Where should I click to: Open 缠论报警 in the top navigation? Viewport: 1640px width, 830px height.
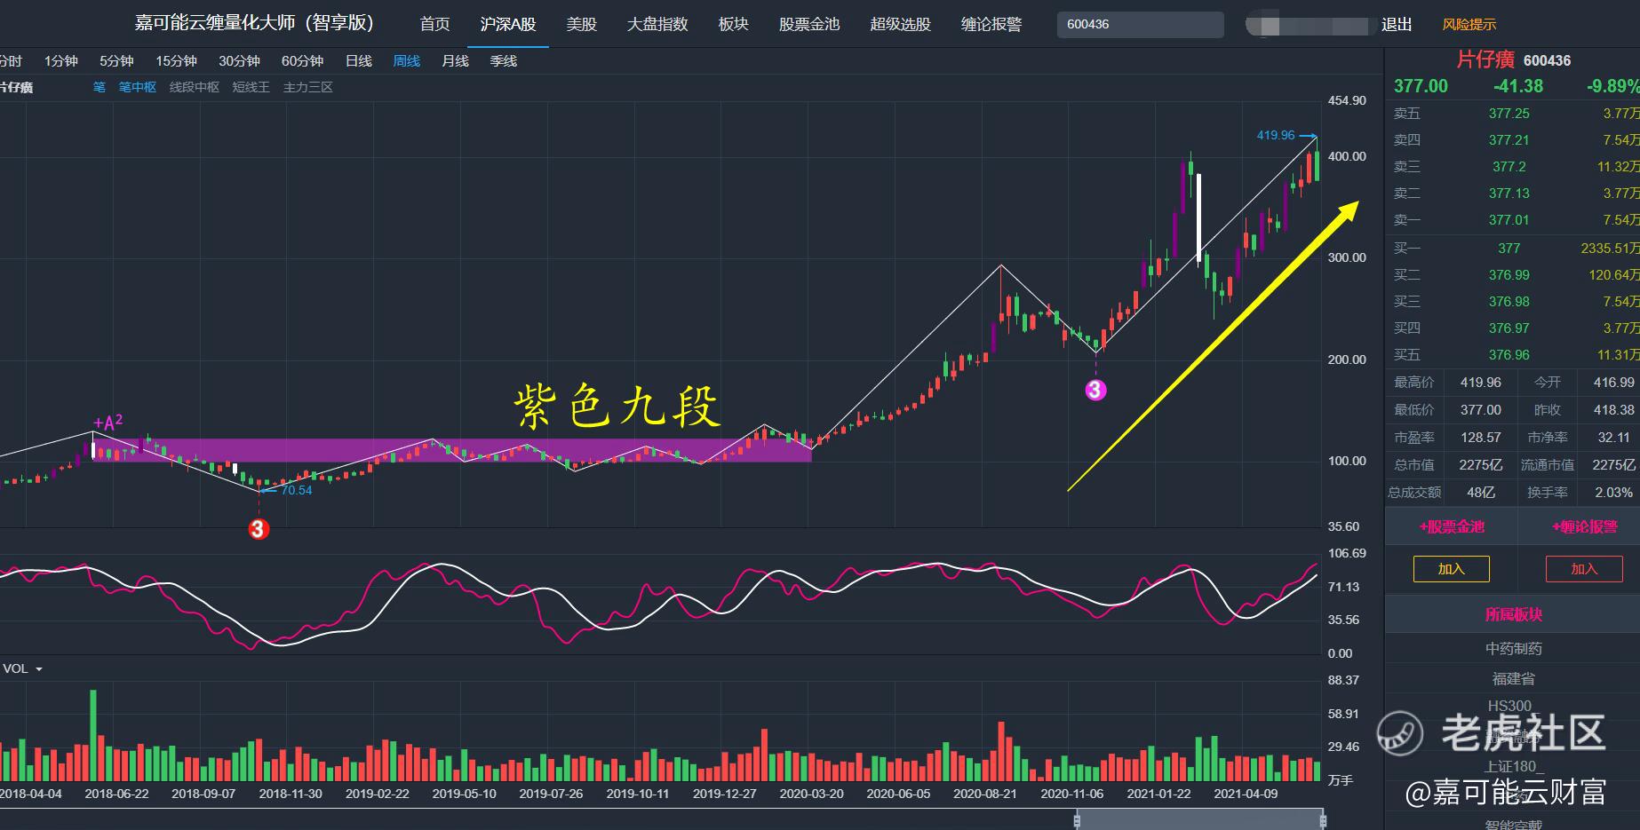point(991,24)
